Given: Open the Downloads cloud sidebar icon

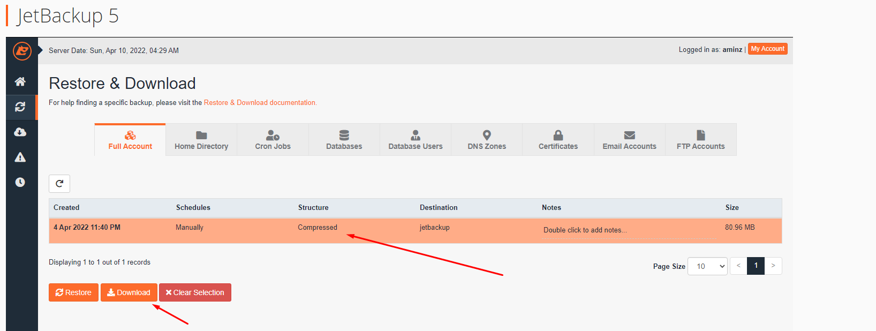Looking at the screenshot, I should coord(20,132).
